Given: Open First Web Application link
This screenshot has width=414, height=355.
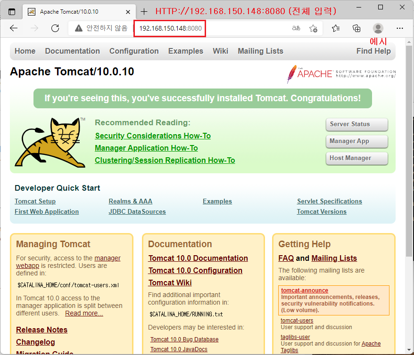Looking at the screenshot, I should point(47,211).
